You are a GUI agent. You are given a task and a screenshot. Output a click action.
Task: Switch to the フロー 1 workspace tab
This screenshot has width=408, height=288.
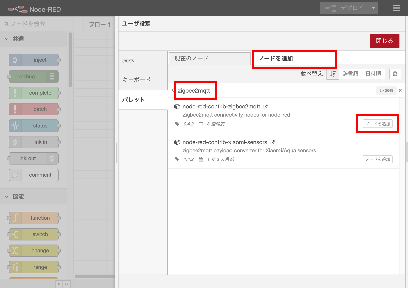point(99,25)
